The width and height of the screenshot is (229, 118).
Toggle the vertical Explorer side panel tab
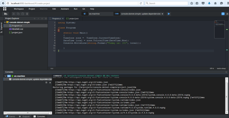click(x=1, y=27)
